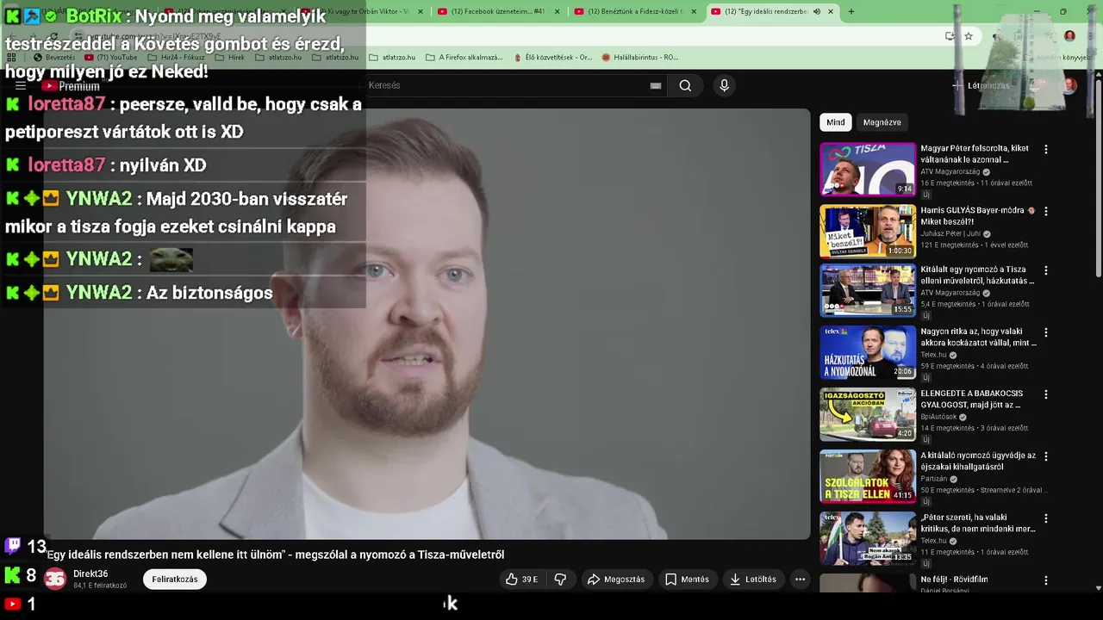Open Hir24 - Fókusz bookmark folder
The width and height of the screenshot is (1103, 620).
pyautogui.click(x=176, y=58)
